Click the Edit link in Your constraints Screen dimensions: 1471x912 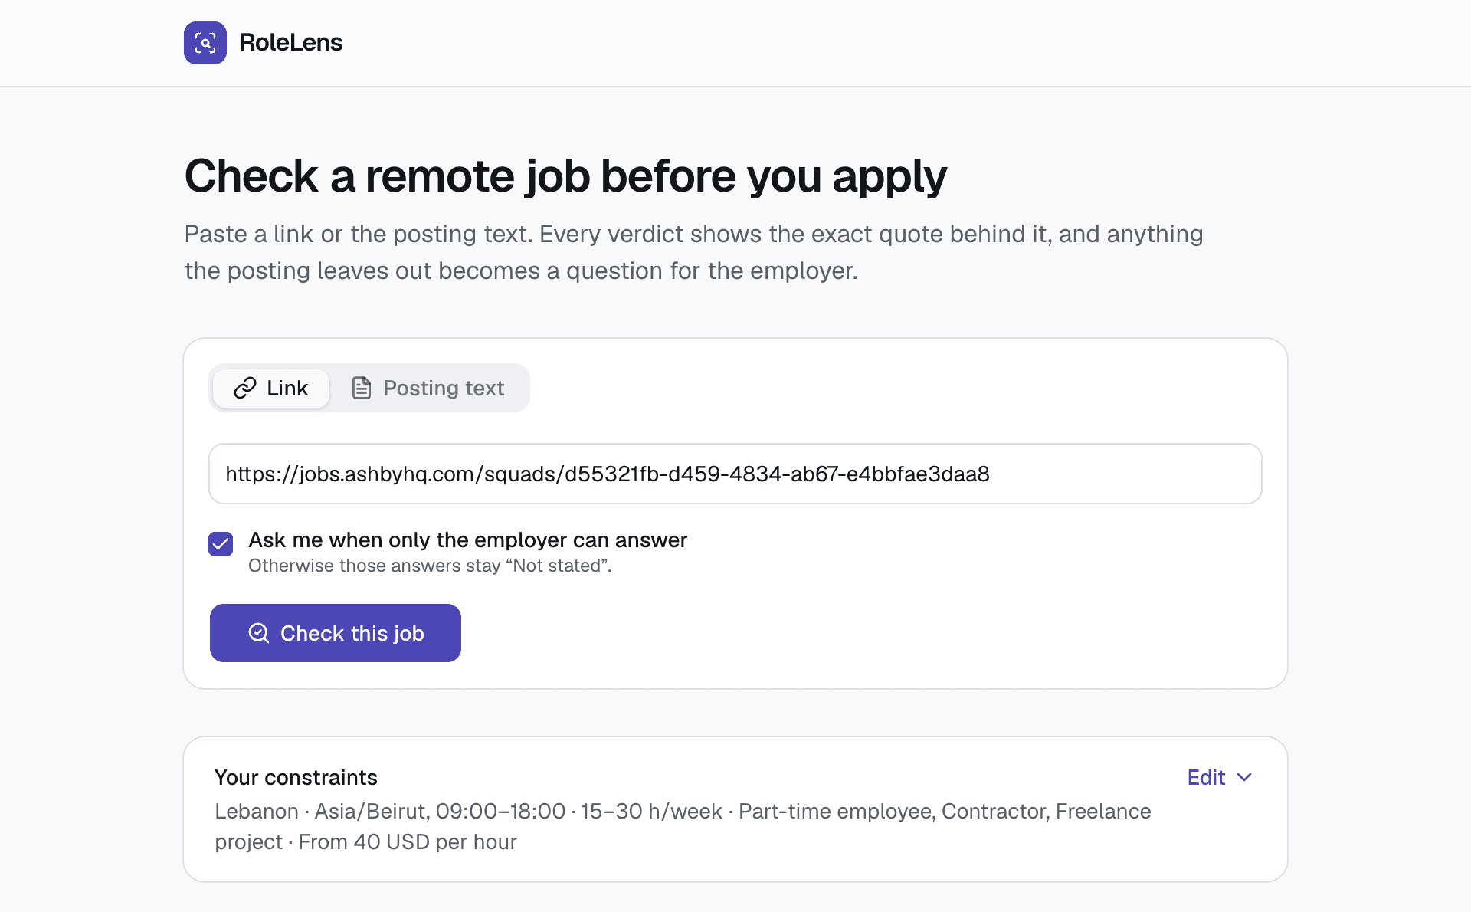pos(1206,777)
